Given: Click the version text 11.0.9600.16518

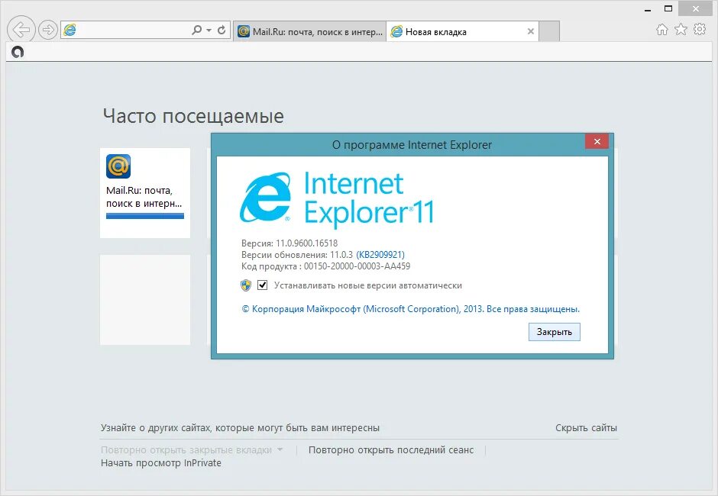Looking at the screenshot, I should [x=306, y=243].
